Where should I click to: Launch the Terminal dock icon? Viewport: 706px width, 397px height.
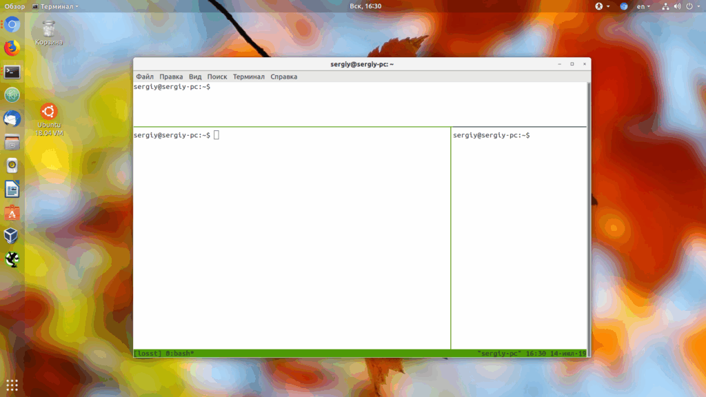[12, 72]
